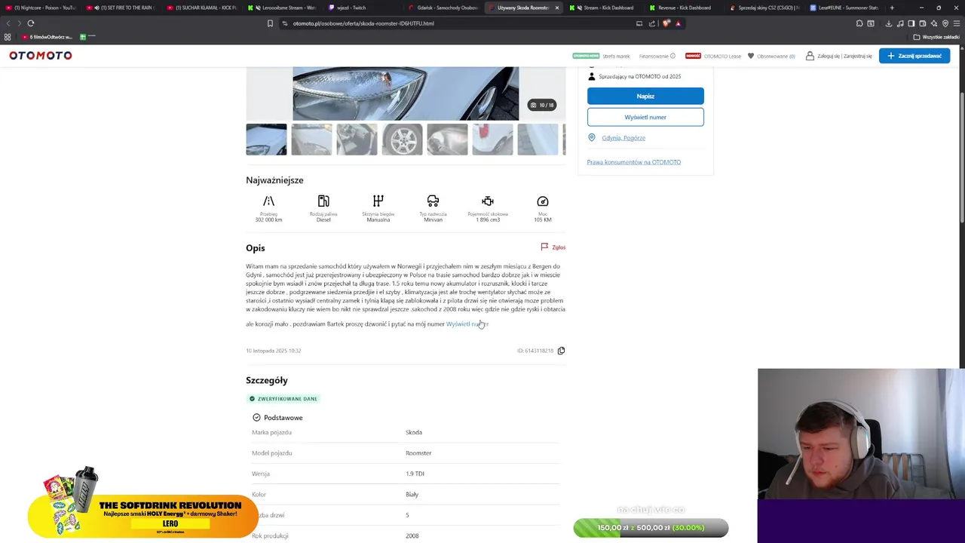Image resolution: width=965 pixels, height=543 pixels.
Task: Copy the listing ID with copy icon
Action: [561, 351]
